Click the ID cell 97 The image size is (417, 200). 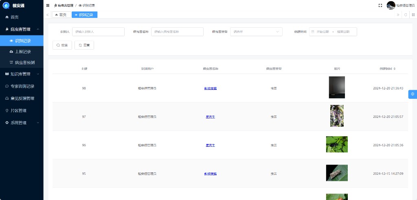point(84,117)
